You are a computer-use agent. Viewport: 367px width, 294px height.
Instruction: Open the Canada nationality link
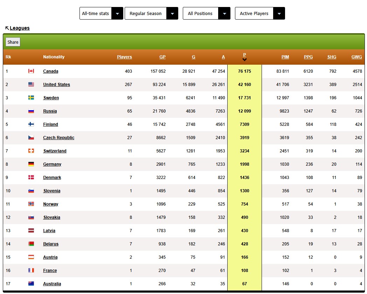(x=50, y=71)
